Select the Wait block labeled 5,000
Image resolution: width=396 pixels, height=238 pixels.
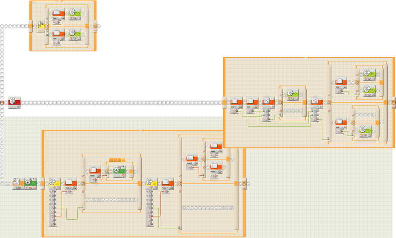point(17,183)
